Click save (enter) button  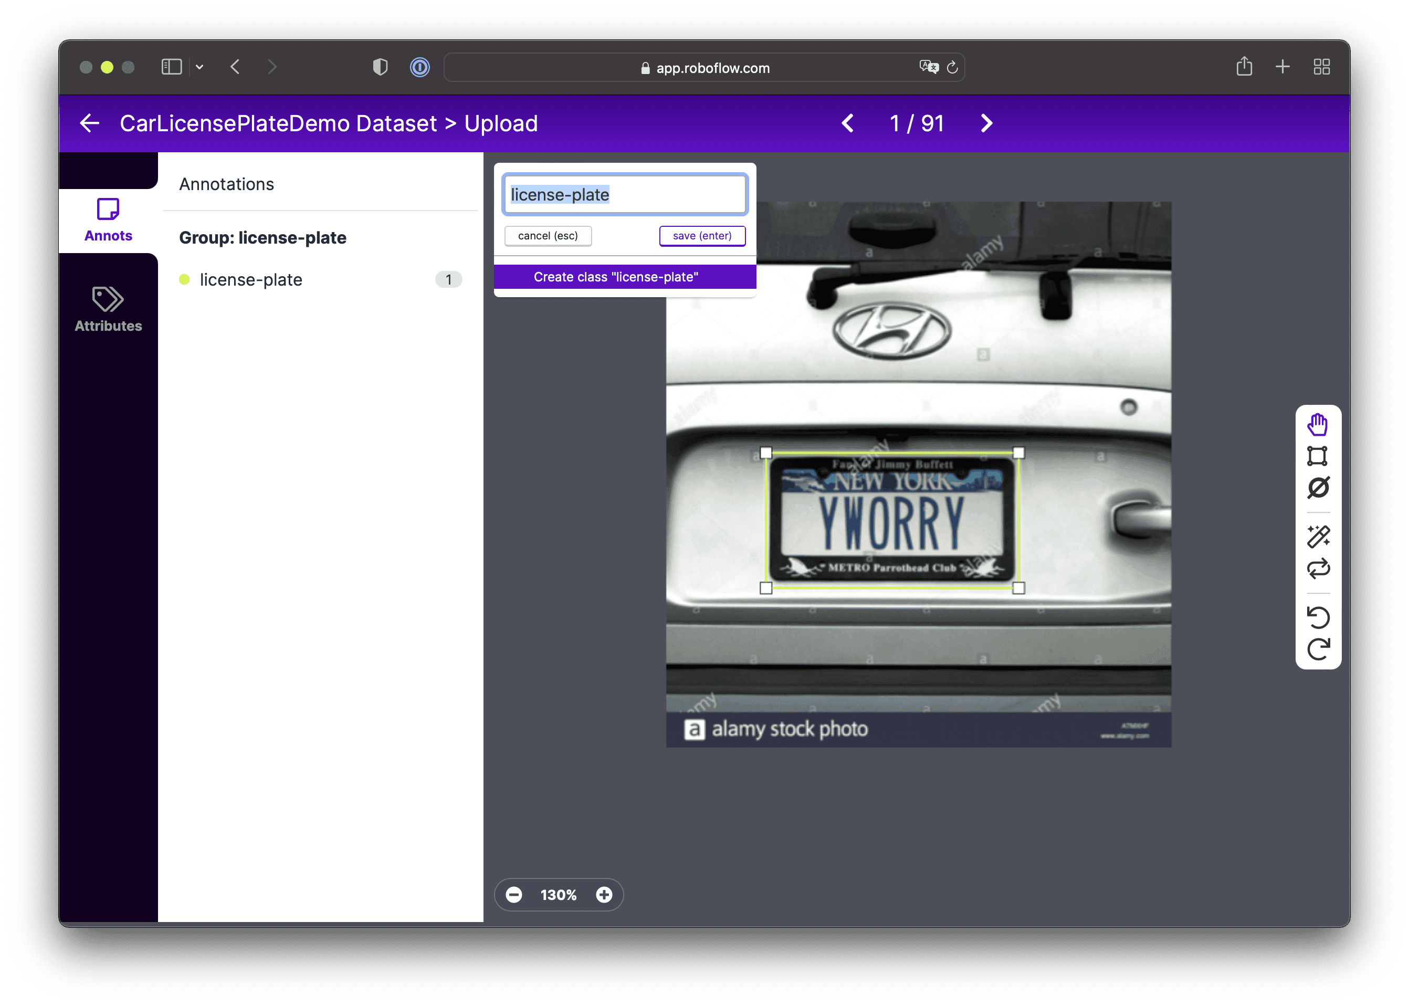click(x=702, y=236)
